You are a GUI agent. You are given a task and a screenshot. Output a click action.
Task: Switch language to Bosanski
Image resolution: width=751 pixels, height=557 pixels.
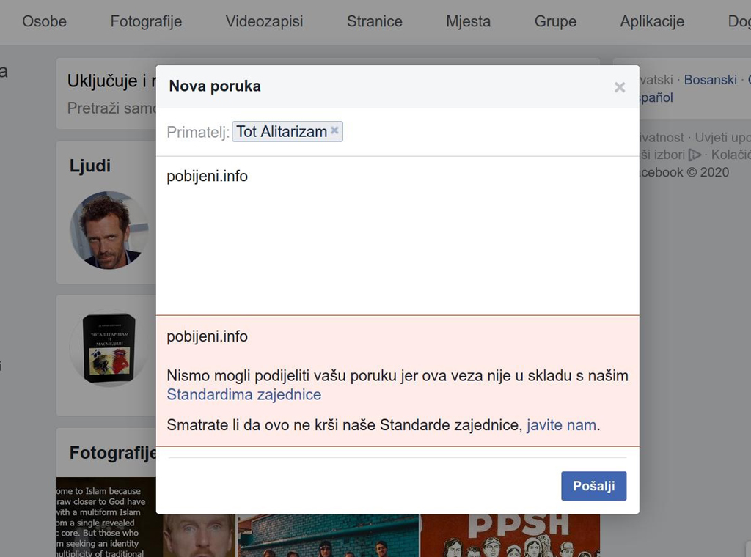[710, 79]
